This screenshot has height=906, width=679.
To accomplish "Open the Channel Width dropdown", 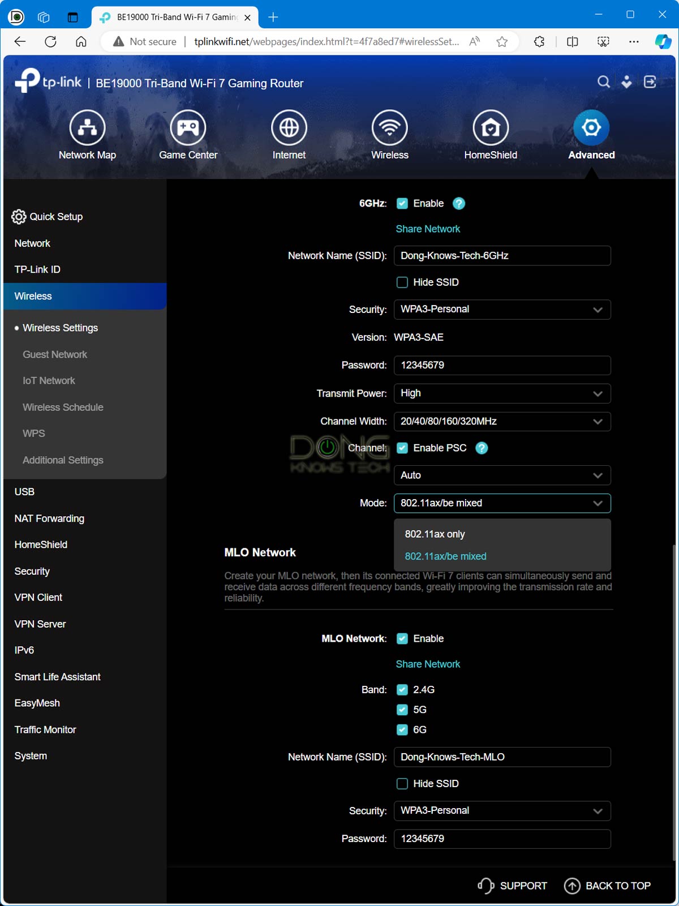I will [x=502, y=422].
